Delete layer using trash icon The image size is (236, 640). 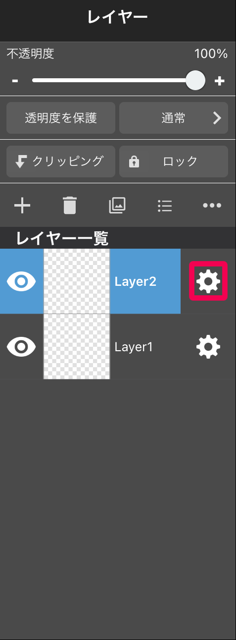(x=70, y=205)
